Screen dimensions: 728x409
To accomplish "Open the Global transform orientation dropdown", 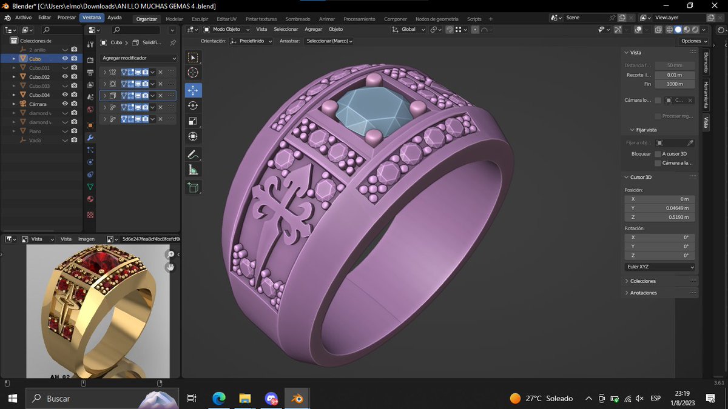I will [408, 29].
